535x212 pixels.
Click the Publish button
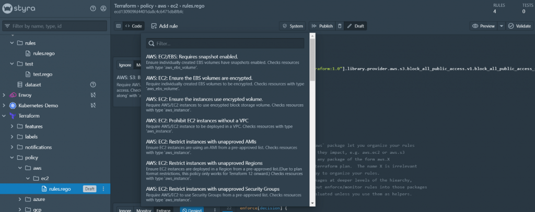tap(322, 26)
